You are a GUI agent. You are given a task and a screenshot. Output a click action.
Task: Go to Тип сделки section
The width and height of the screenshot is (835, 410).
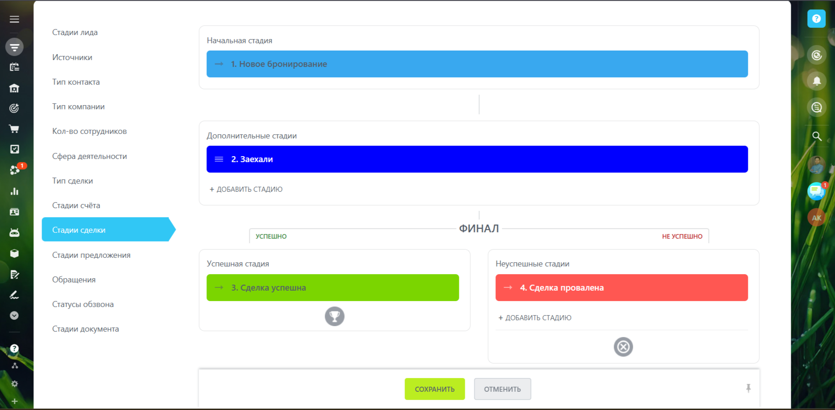point(73,181)
